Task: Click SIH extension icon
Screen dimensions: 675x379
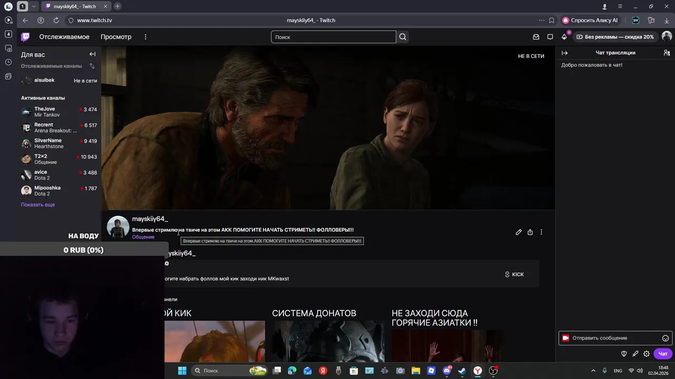Action: pos(635,20)
